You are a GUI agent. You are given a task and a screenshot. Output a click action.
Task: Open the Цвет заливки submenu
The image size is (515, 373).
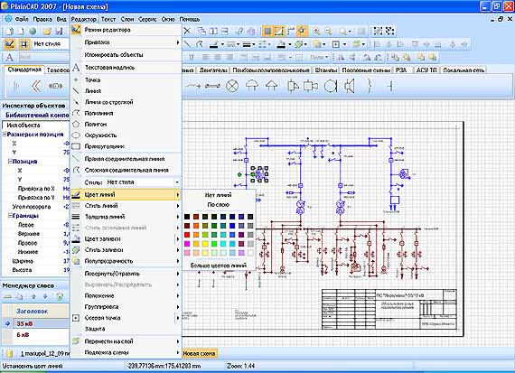(126, 238)
